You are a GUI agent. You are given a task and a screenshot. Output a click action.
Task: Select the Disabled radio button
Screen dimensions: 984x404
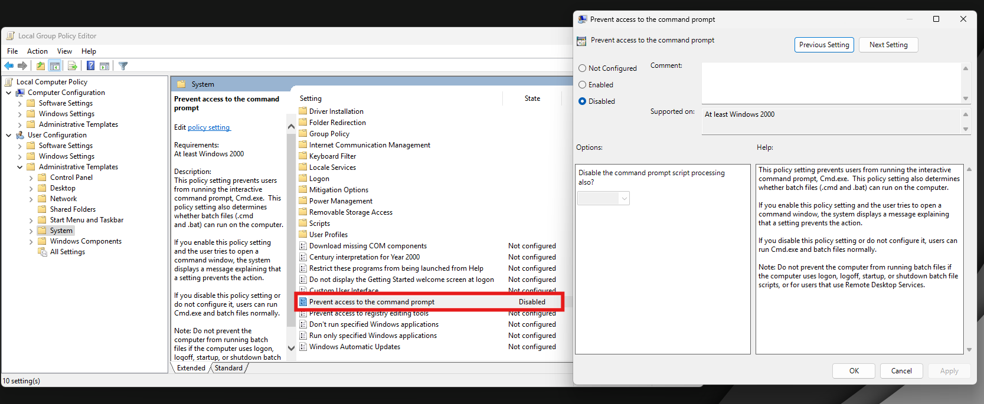coord(582,101)
